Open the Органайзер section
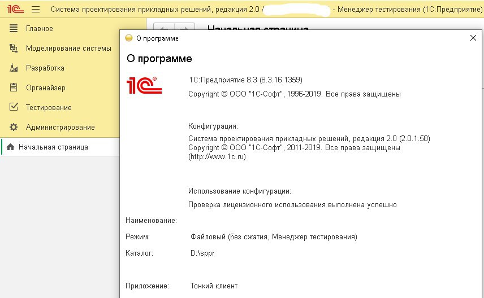The width and height of the screenshot is (484, 298). pyautogui.click(x=46, y=88)
